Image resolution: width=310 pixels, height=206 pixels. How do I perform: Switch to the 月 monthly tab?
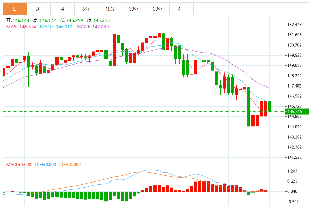(62, 9)
